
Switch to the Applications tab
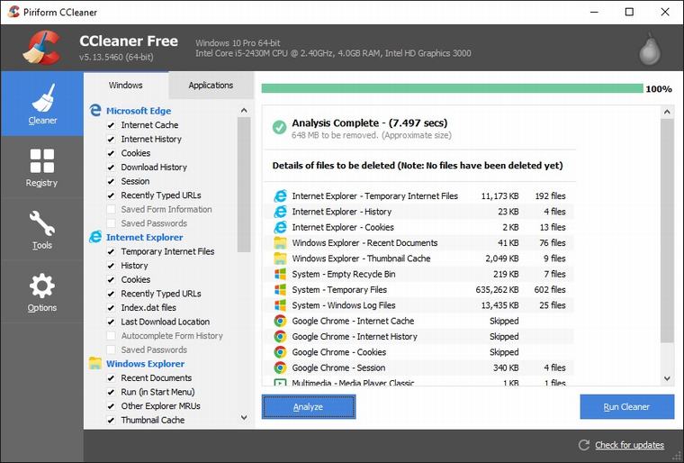[211, 86]
